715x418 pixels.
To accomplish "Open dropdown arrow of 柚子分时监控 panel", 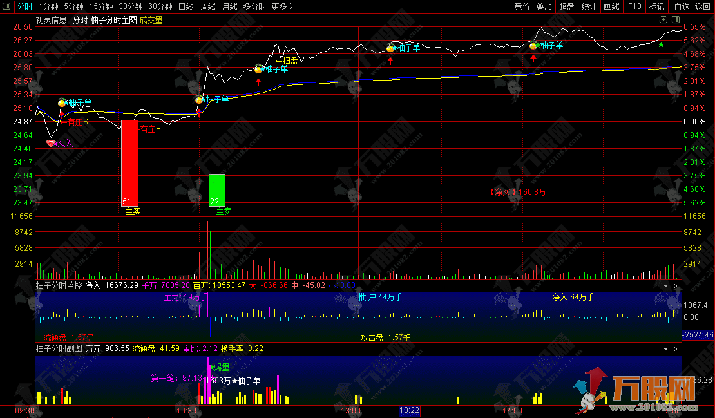I will (x=666, y=285).
